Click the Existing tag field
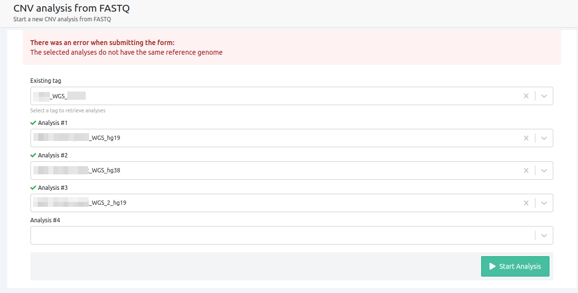 (x=281, y=96)
